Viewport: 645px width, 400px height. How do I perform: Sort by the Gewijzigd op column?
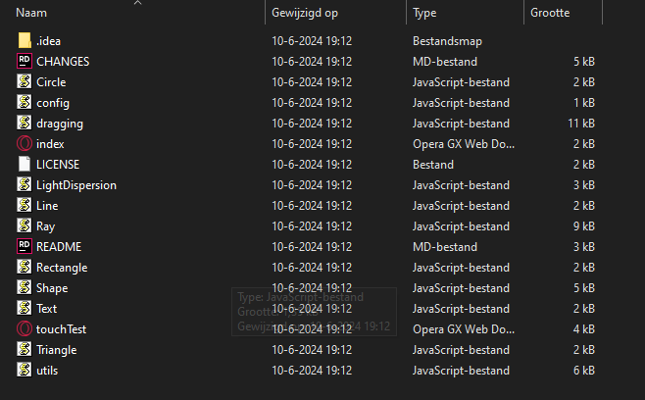point(305,14)
